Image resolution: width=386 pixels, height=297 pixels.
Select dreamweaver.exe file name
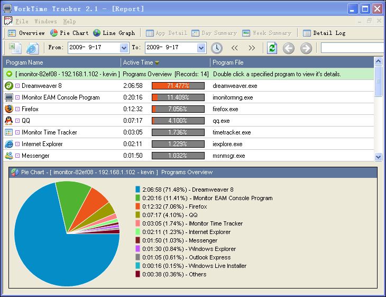click(235, 86)
